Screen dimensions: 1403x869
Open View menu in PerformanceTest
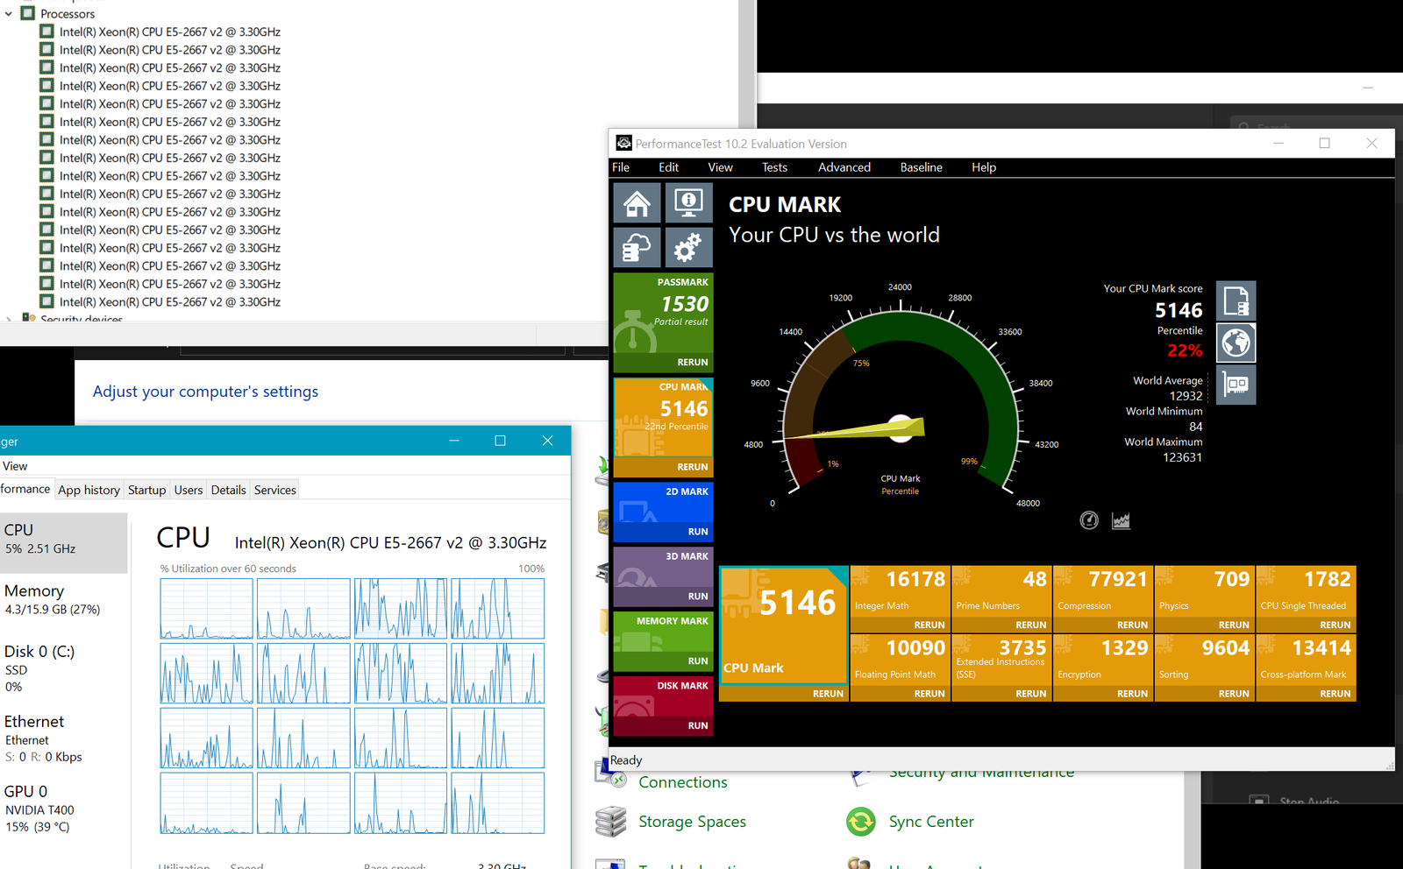[x=721, y=167]
